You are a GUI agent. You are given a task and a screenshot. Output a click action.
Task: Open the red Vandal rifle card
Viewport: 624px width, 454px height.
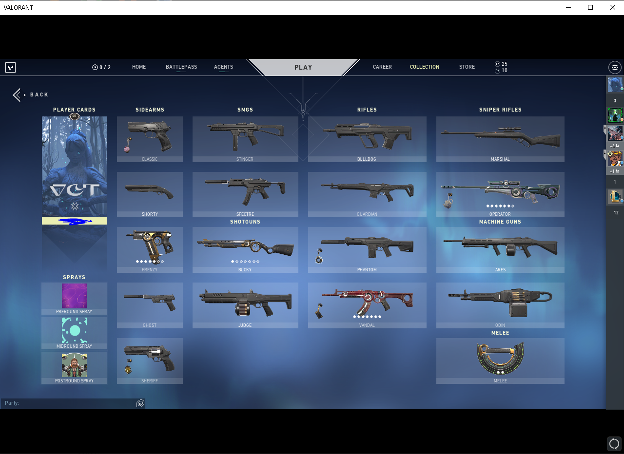(367, 305)
